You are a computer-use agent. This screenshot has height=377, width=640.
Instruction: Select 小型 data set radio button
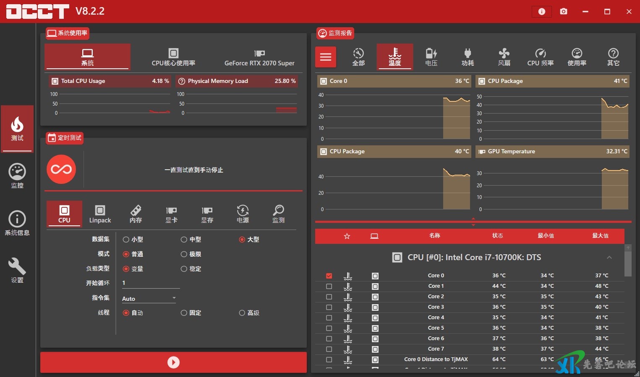[126, 240]
